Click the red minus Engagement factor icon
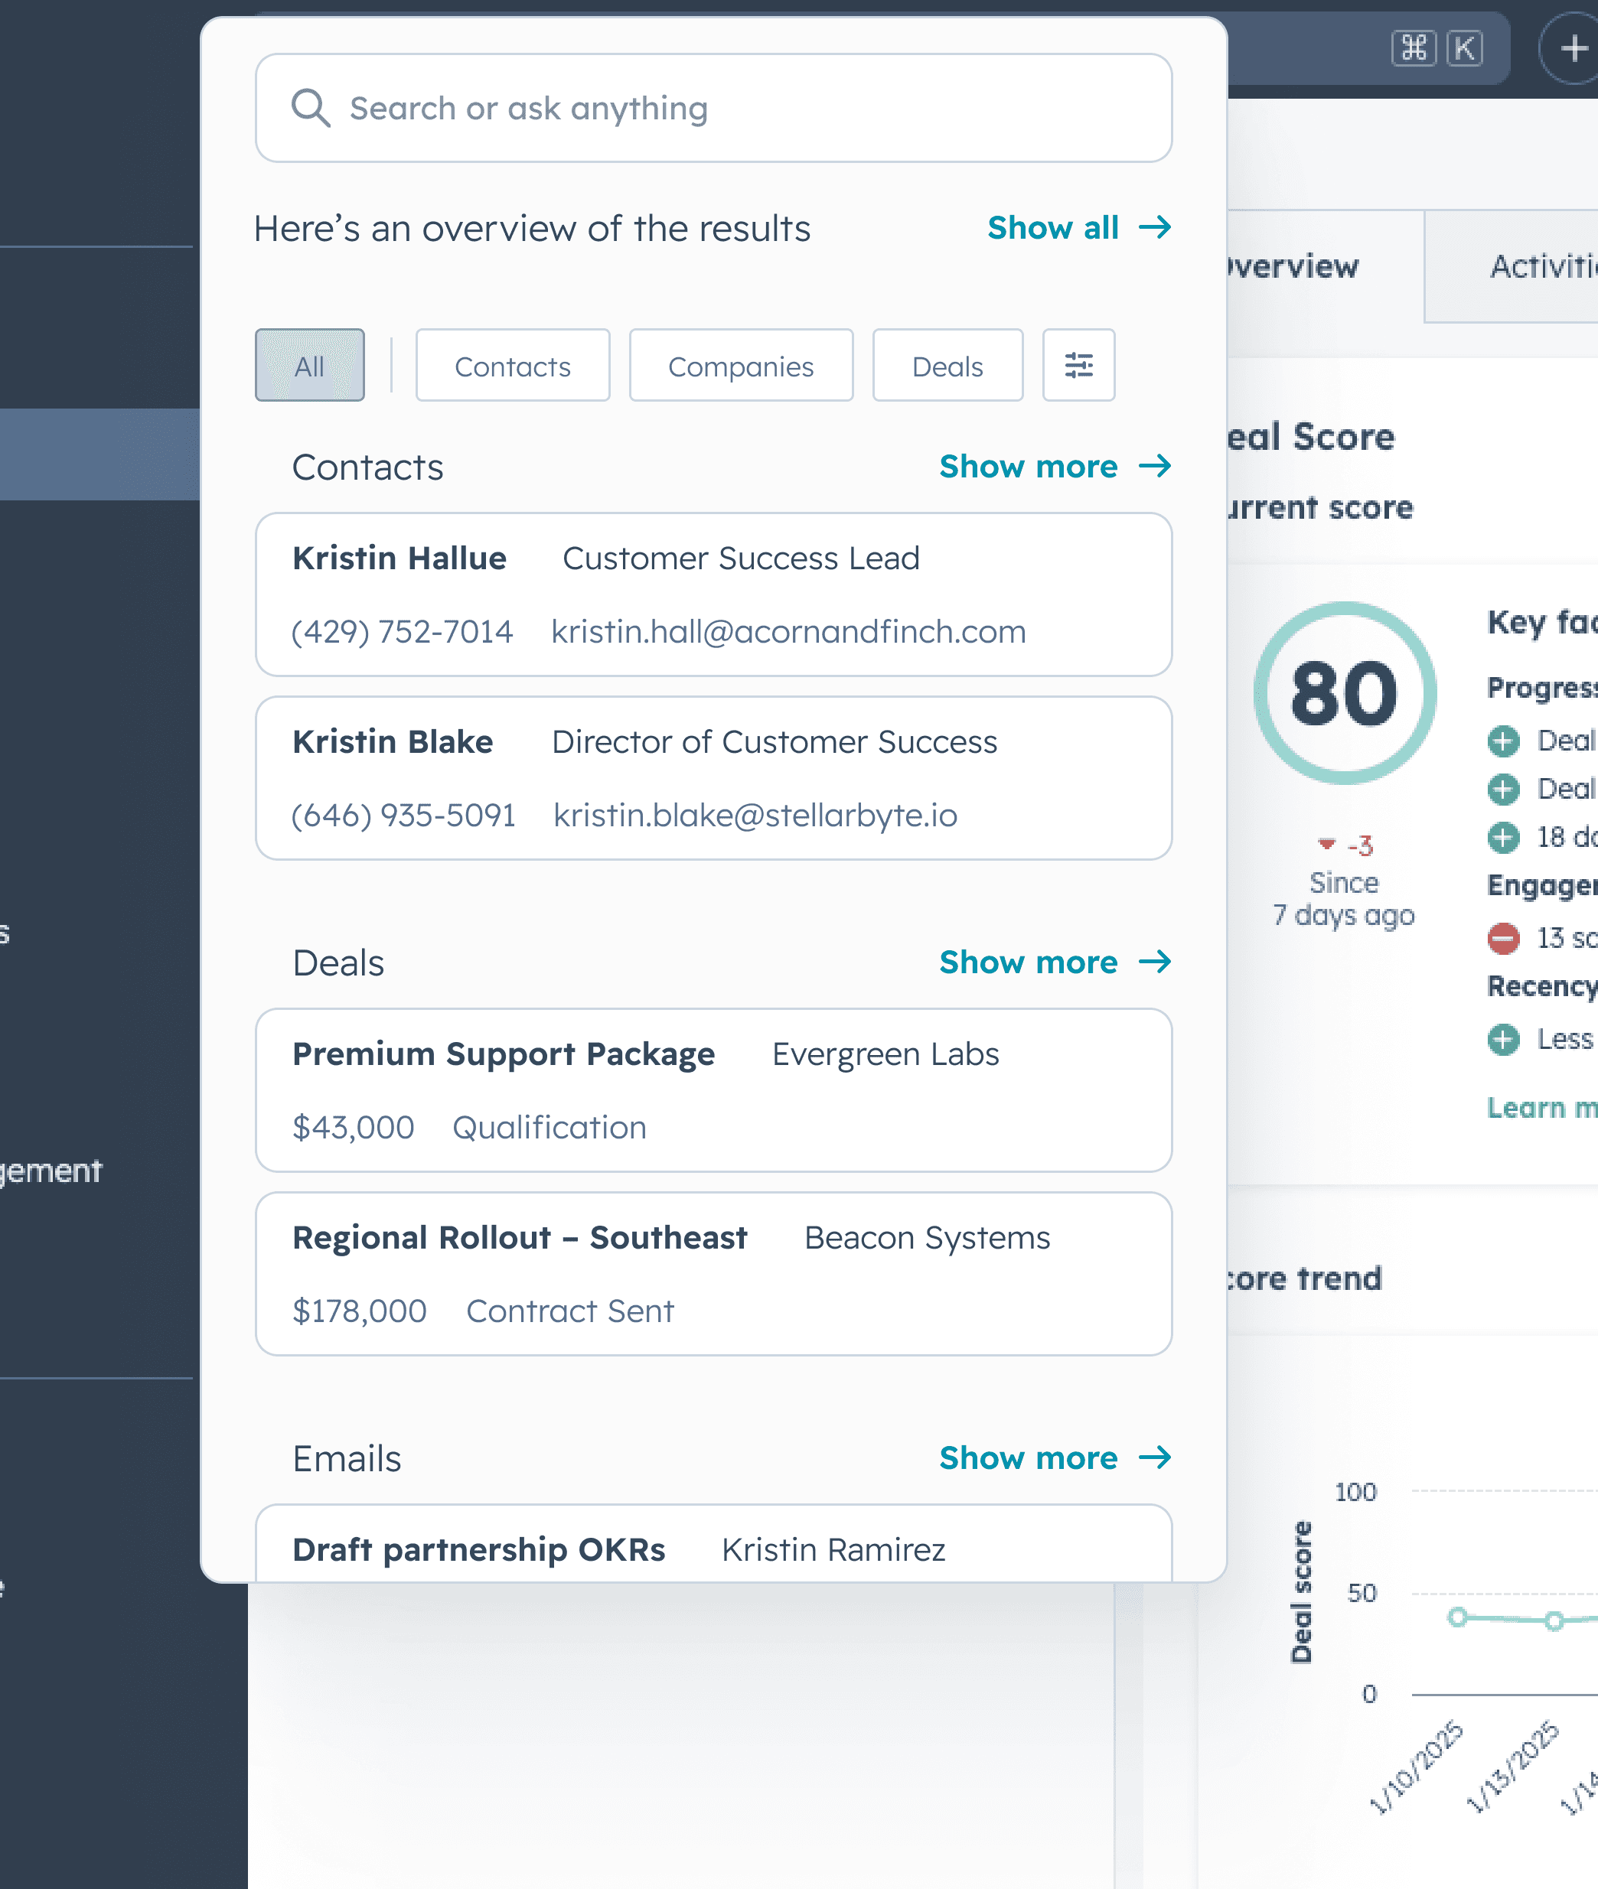 click(x=1503, y=937)
